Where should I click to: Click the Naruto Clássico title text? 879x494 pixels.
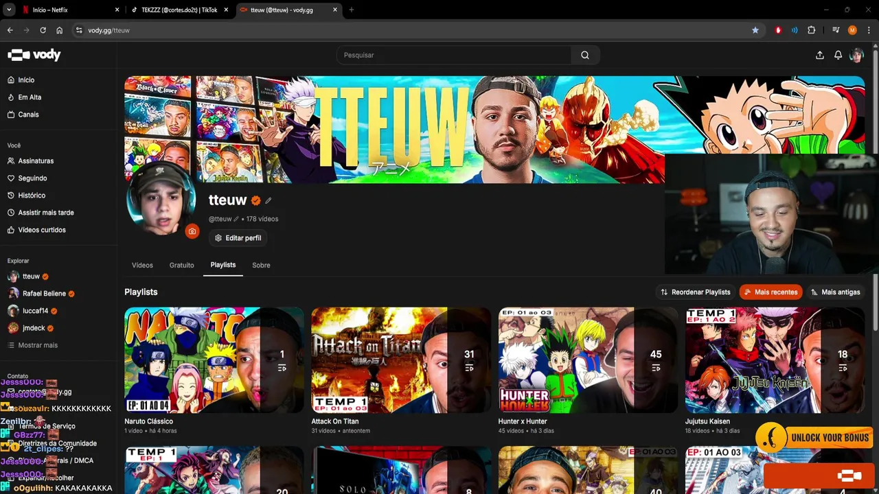pos(148,421)
